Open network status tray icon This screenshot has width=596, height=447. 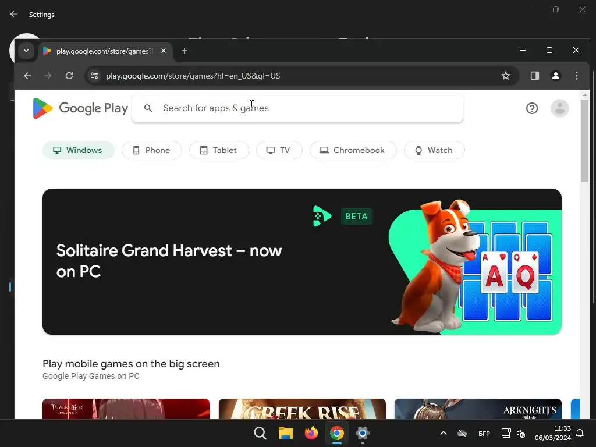(506, 433)
